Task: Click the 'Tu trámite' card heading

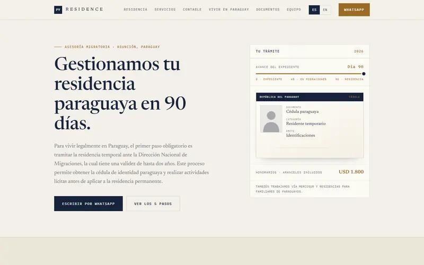Action: click(268, 51)
